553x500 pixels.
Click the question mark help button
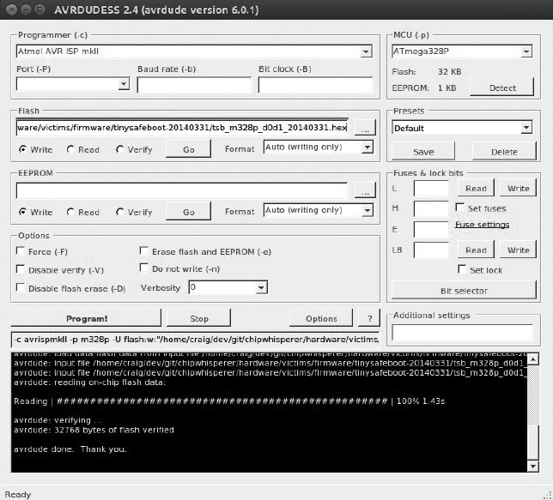click(x=369, y=318)
